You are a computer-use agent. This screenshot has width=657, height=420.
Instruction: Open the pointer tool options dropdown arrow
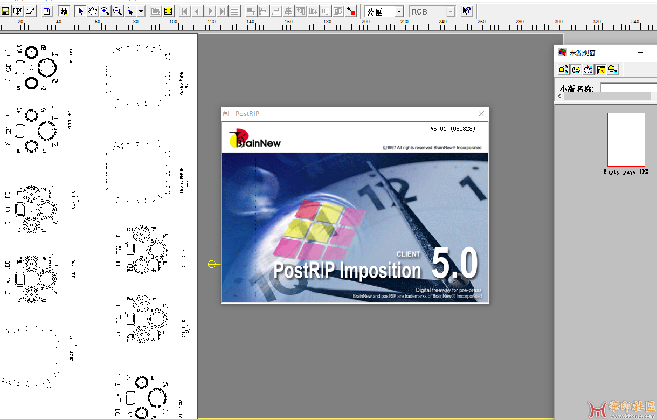[141, 11]
